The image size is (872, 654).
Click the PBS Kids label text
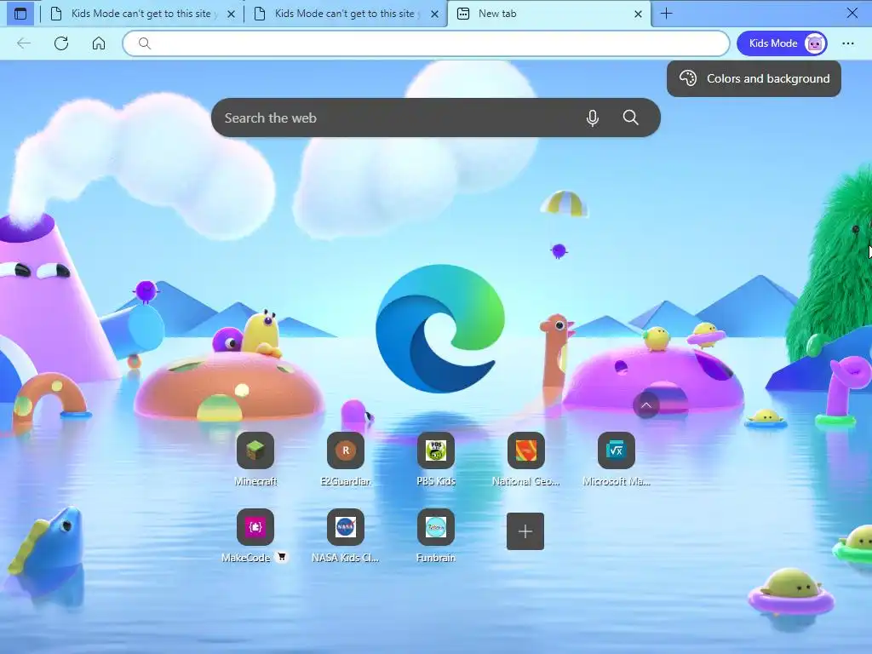(436, 482)
